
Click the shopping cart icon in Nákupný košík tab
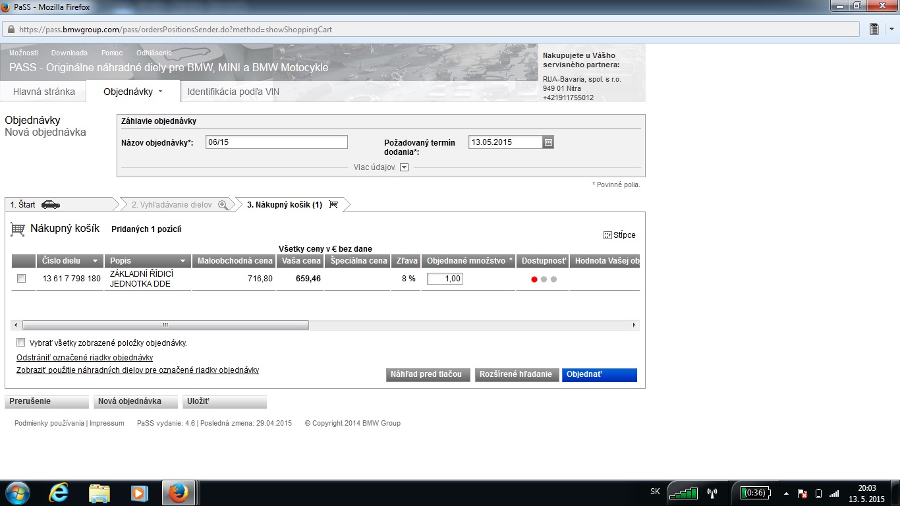(333, 204)
